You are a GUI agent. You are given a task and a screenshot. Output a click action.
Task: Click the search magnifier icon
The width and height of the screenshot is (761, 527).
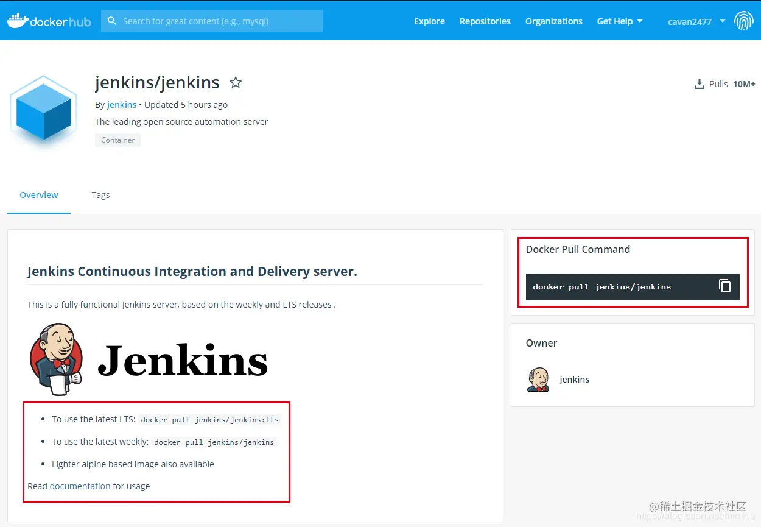[x=112, y=21]
